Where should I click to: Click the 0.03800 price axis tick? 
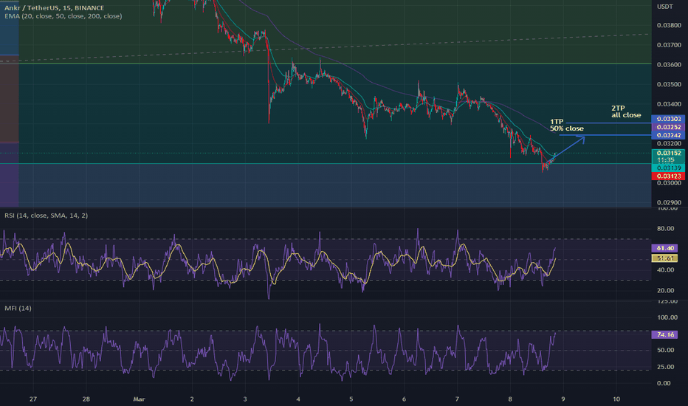pos(669,25)
